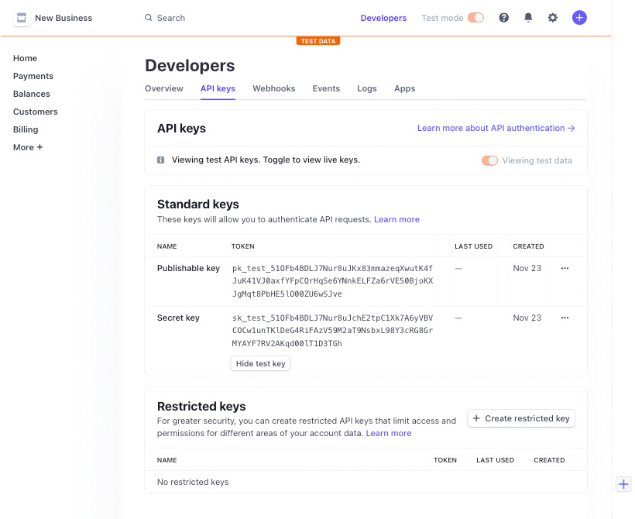Go to Home in sidebar

[x=25, y=58]
